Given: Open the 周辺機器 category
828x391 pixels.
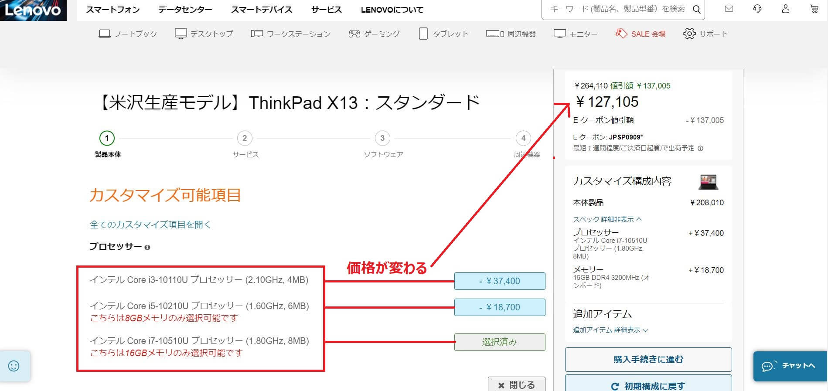Looking at the screenshot, I should pyautogui.click(x=521, y=34).
